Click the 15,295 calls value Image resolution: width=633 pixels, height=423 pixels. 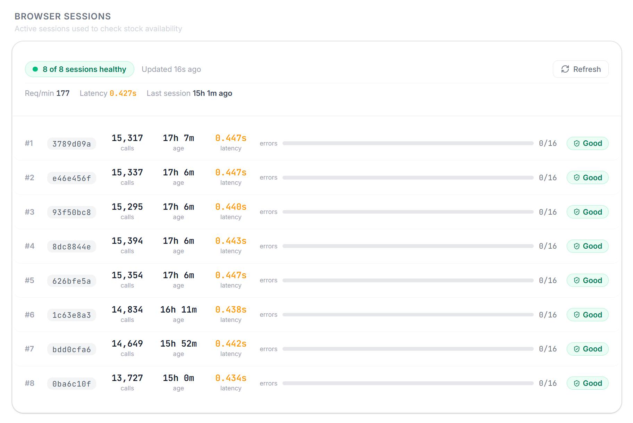[x=127, y=207]
